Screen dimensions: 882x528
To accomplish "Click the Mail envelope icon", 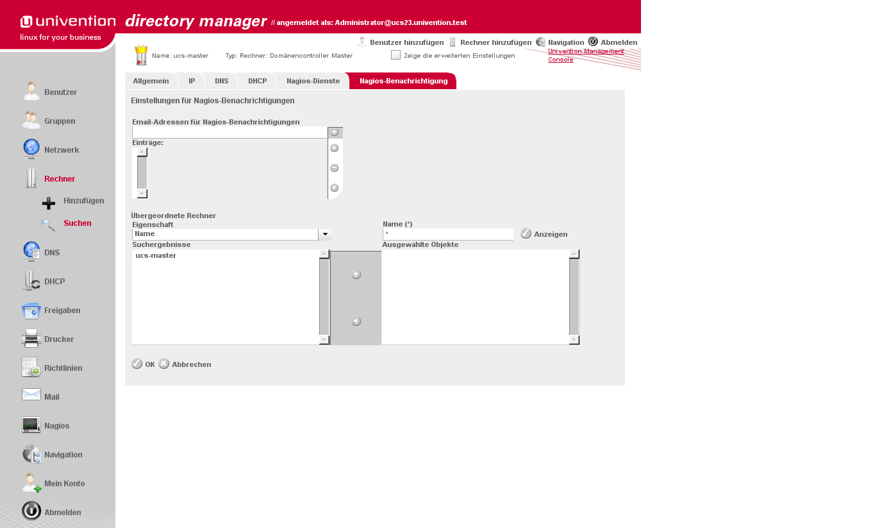I will [31, 395].
